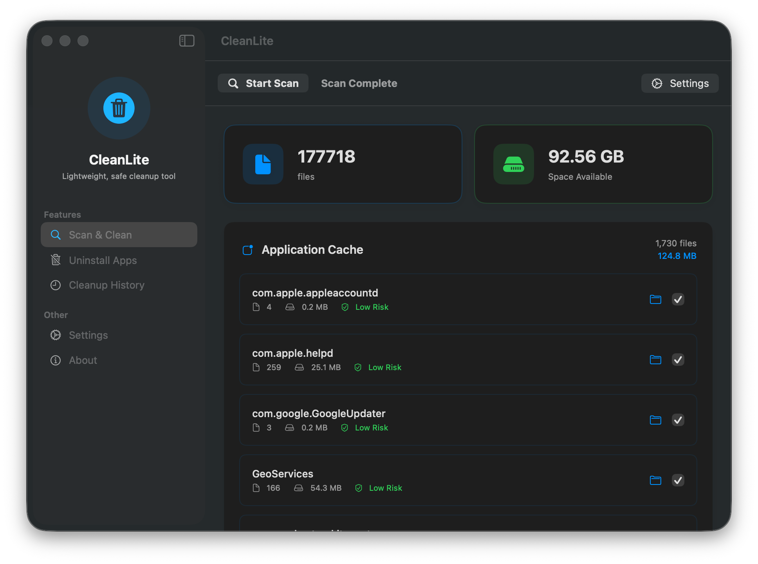758x564 pixels.
Task: View the Cleanup History
Action: point(106,285)
